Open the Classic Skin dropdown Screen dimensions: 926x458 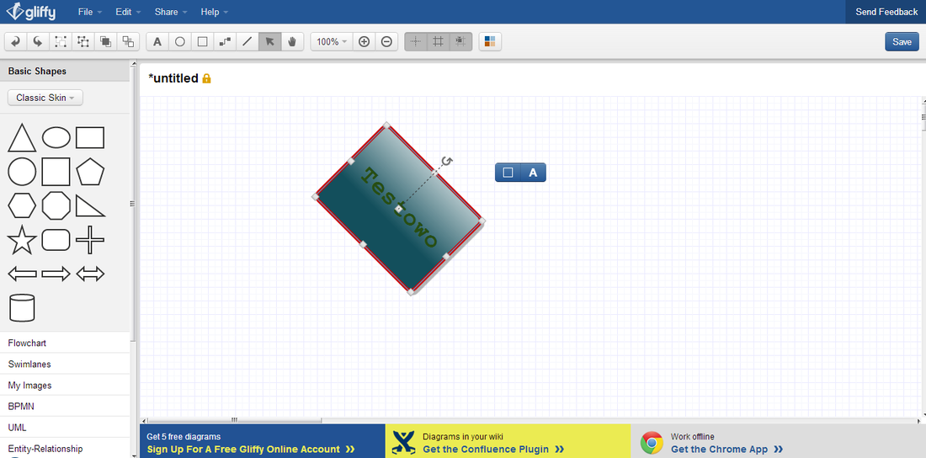click(45, 98)
